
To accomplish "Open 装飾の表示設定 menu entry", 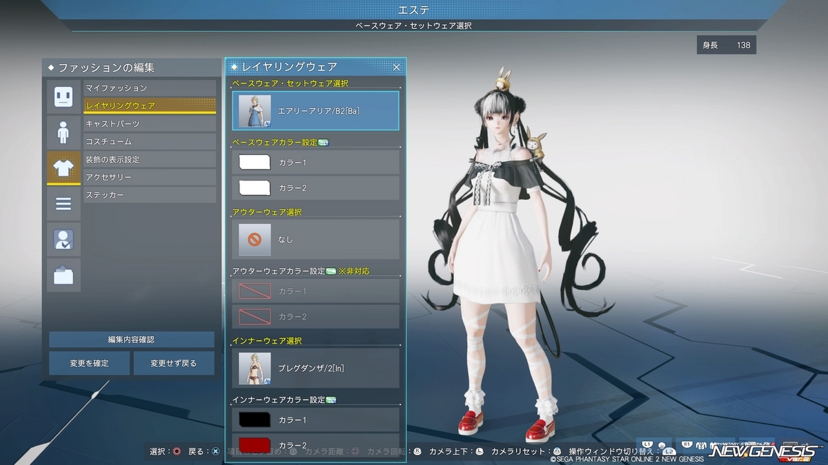I will pos(150,160).
